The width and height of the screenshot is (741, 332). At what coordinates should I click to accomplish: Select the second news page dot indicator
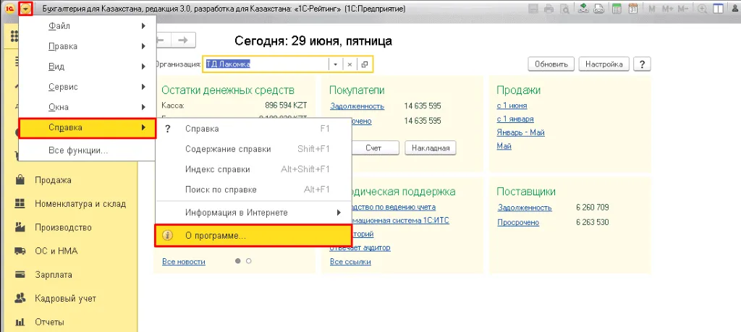pyautogui.click(x=249, y=260)
